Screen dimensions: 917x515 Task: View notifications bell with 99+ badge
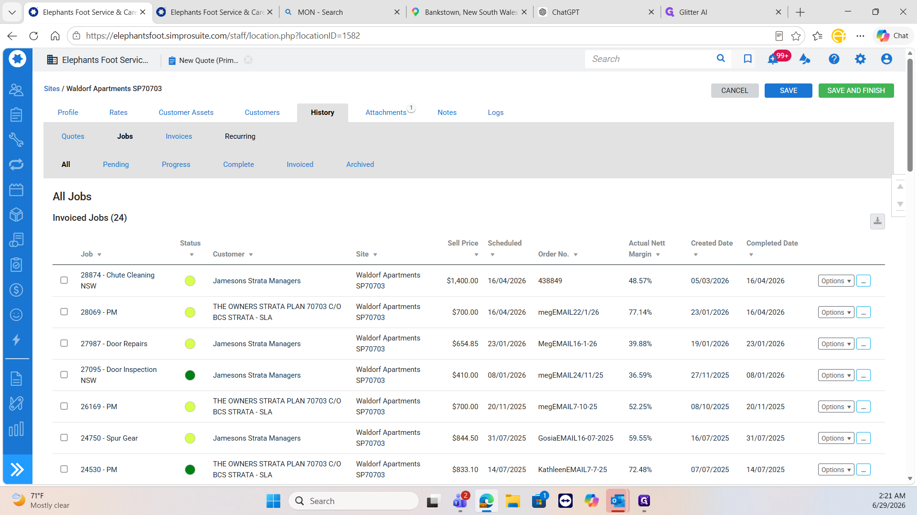point(773,60)
